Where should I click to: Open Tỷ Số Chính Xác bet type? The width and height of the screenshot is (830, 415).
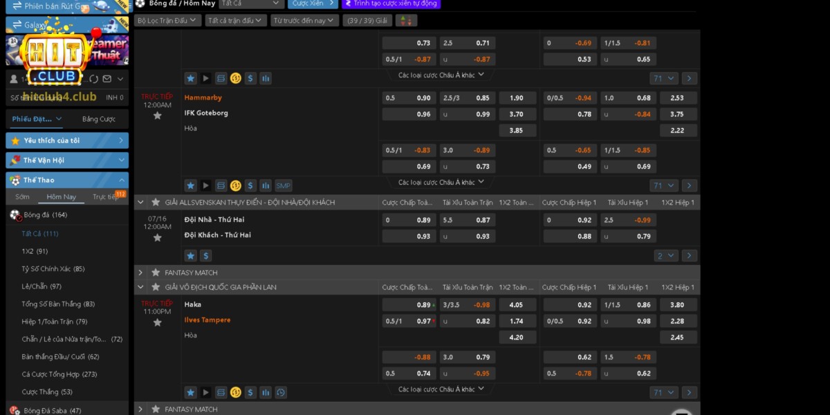coord(53,269)
